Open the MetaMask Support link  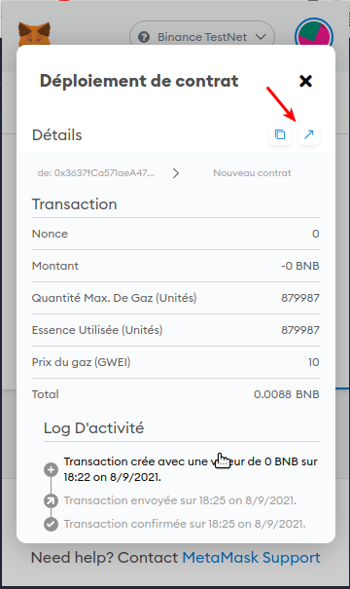(252, 558)
